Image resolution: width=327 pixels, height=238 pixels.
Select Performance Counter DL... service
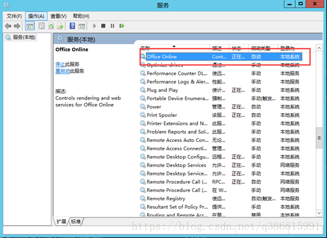pyautogui.click(x=221, y=73)
